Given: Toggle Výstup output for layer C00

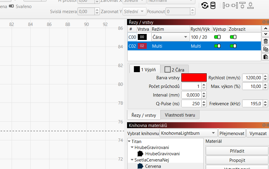Looking at the screenshot, I should point(217,37).
